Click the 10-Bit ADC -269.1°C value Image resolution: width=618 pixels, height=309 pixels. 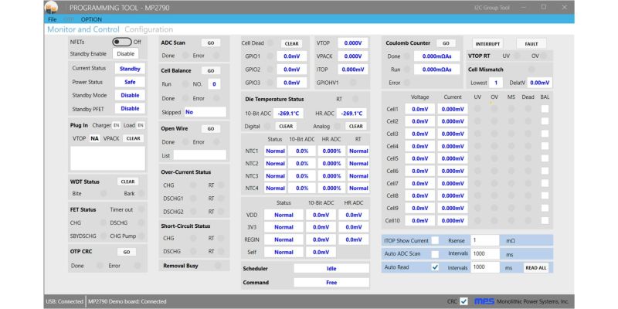288,114
